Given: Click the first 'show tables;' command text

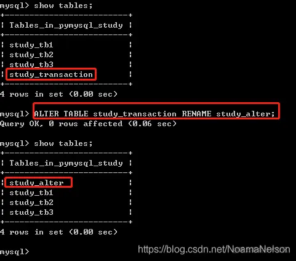Looking at the screenshot, I should click(63, 6).
